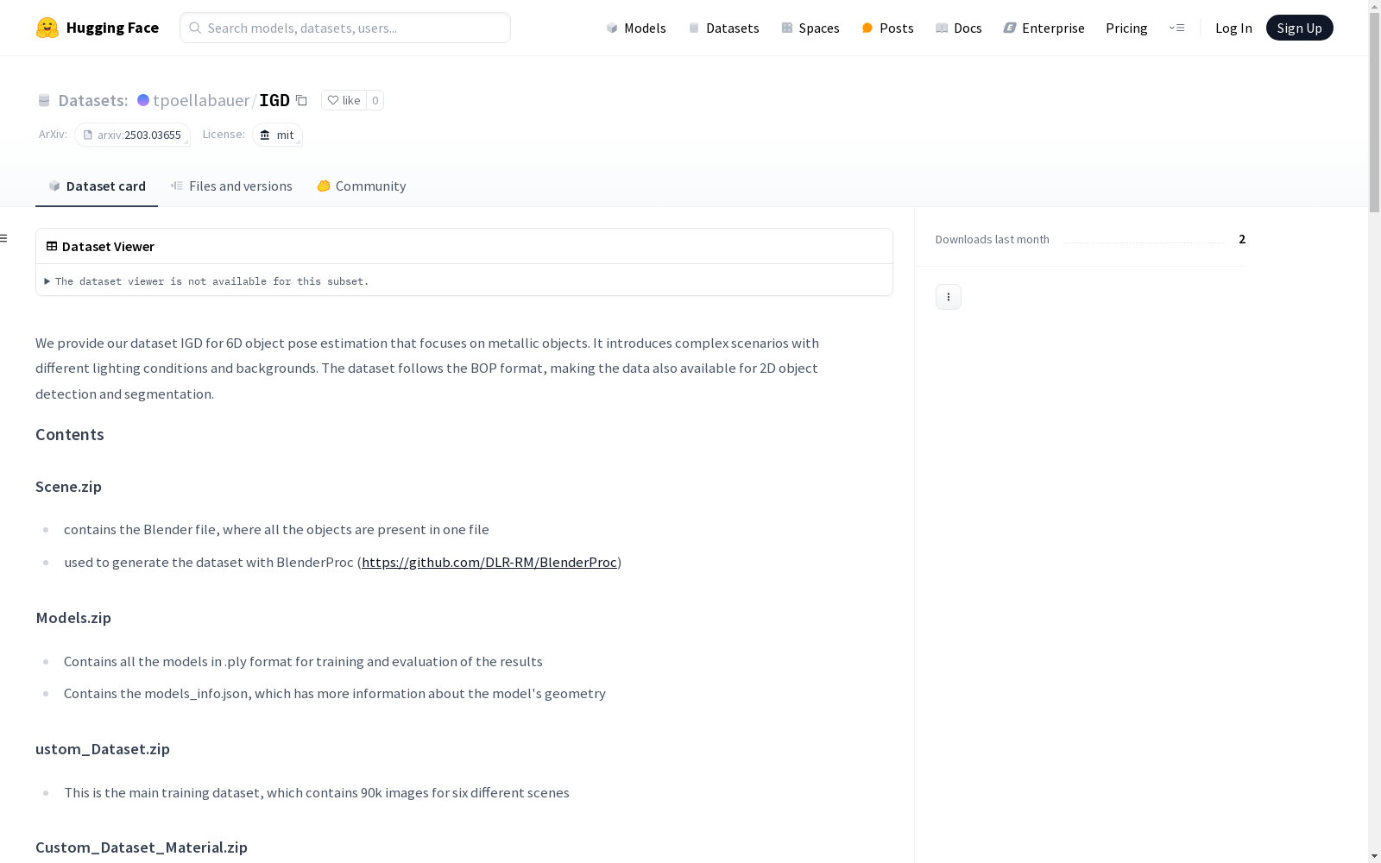The height and width of the screenshot is (863, 1381).
Task: Toggle the table of contents sidebar icon
Action: 4,238
